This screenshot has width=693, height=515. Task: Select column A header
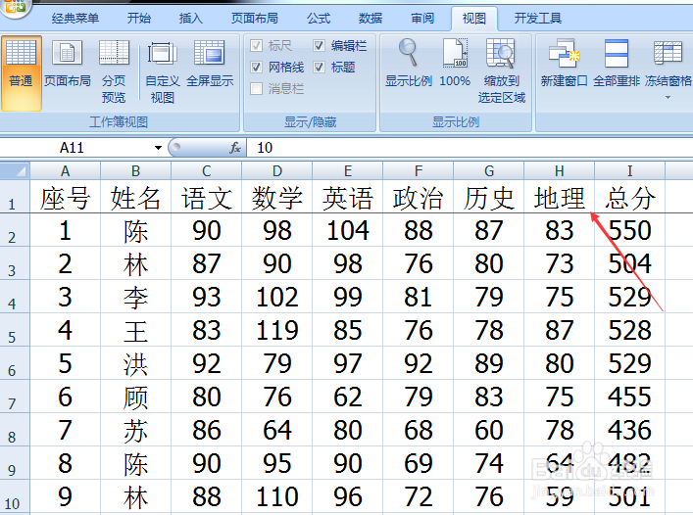[66, 170]
